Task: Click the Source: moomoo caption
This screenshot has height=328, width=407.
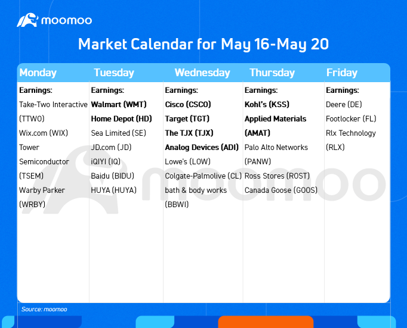Action: pos(44,309)
